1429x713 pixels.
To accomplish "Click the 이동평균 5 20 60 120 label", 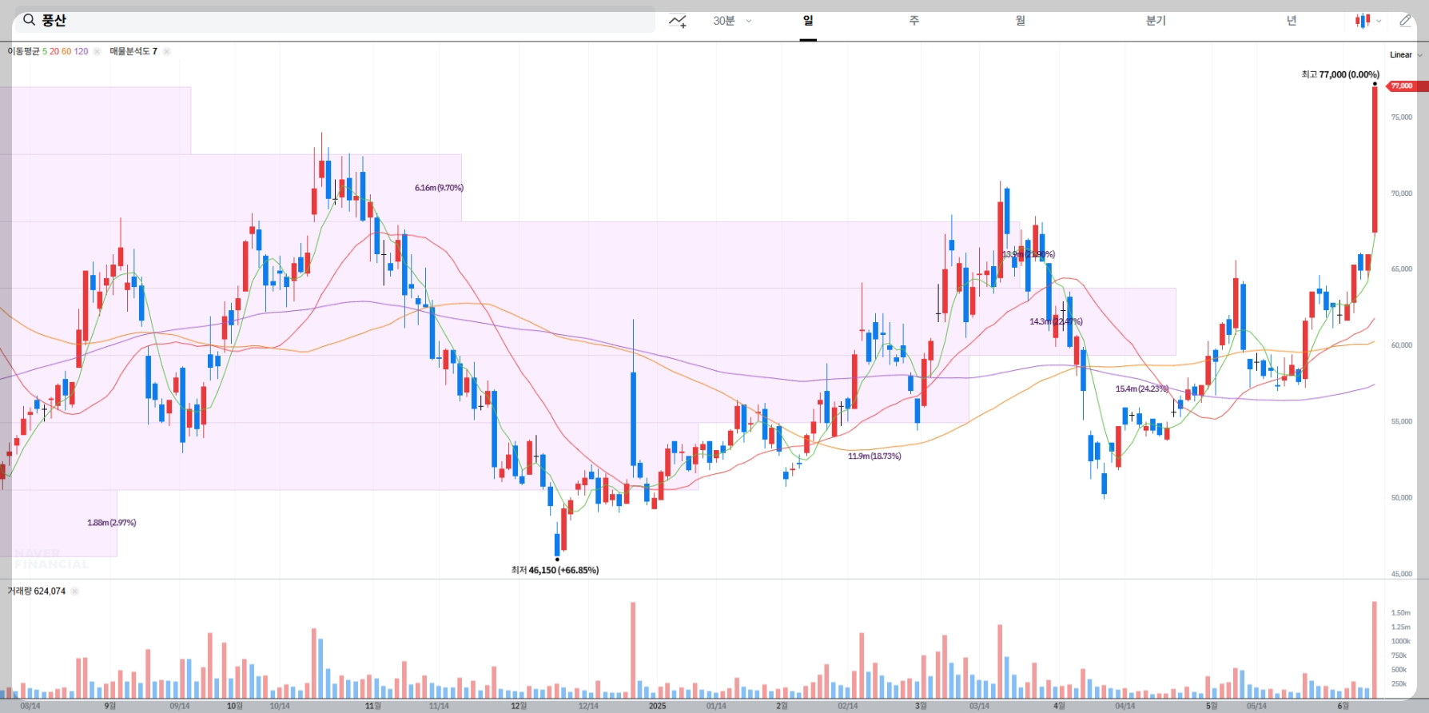I will tap(48, 51).
